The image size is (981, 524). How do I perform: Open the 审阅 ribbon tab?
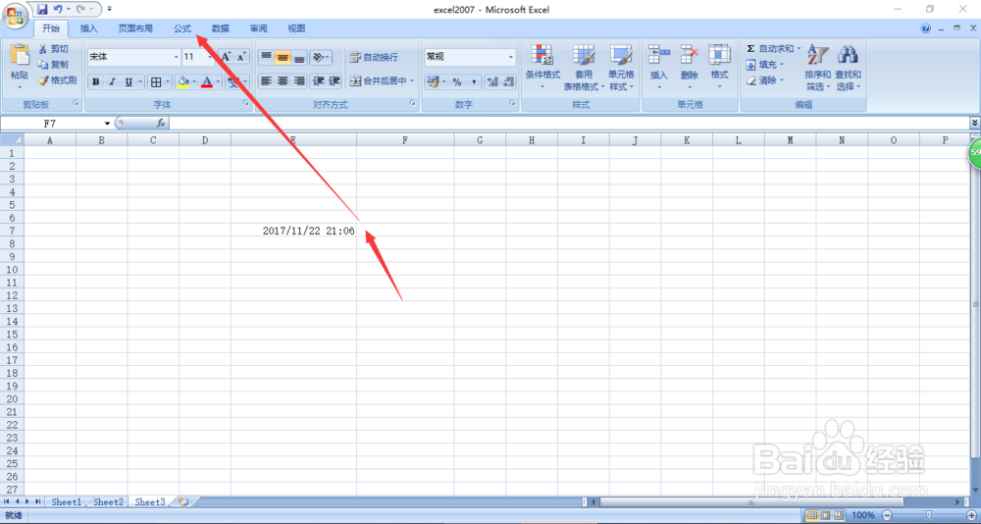pos(258,28)
